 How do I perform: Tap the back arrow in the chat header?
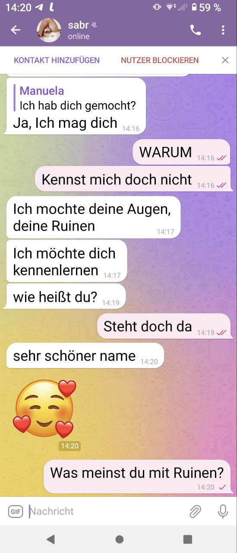click(16, 30)
